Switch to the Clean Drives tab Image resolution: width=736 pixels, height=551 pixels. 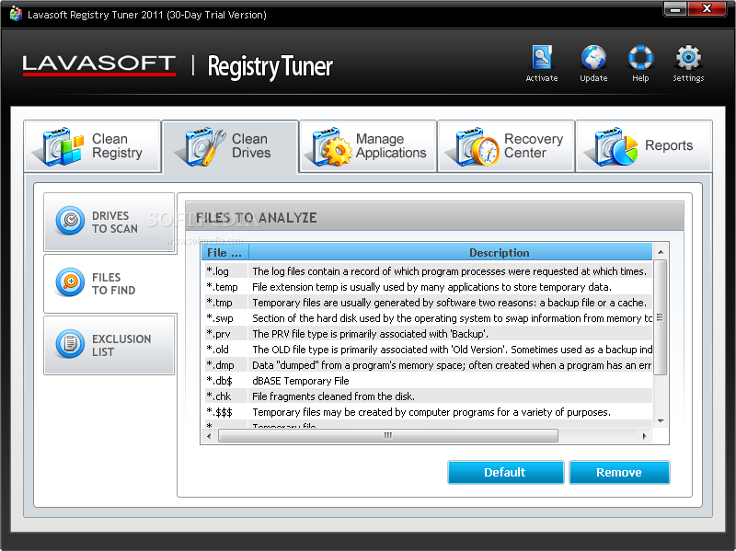coord(231,146)
